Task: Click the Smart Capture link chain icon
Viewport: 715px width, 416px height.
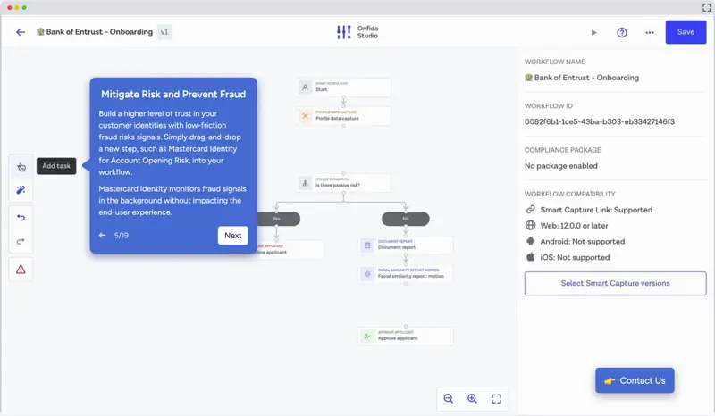Action: pos(530,210)
